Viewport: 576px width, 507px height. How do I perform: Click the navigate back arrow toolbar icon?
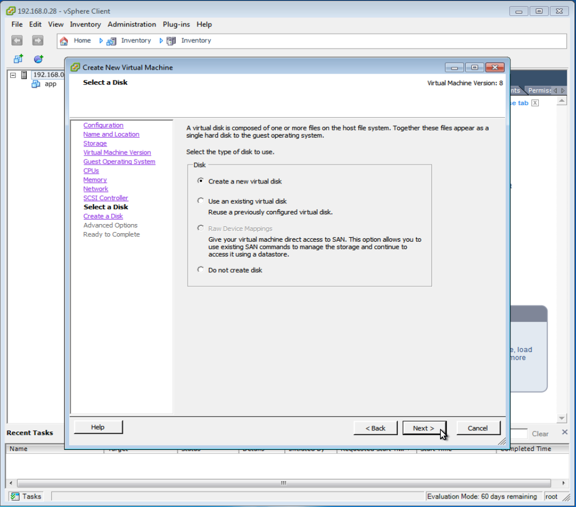(17, 41)
